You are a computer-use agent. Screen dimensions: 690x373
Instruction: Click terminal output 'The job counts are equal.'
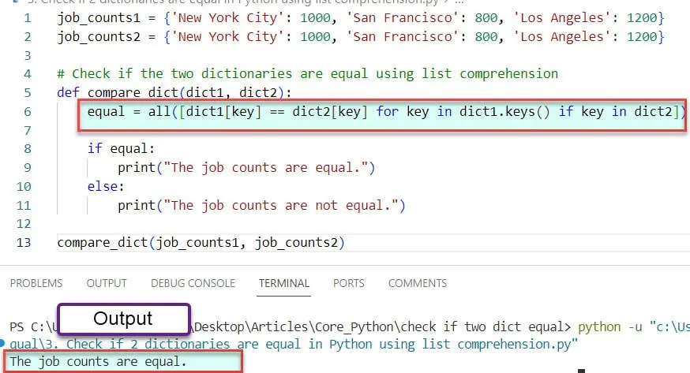(98, 362)
